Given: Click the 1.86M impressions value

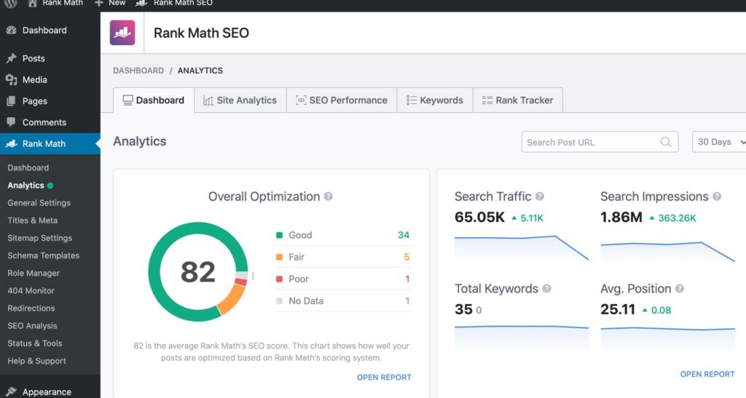Looking at the screenshot, I should (621, 217).
